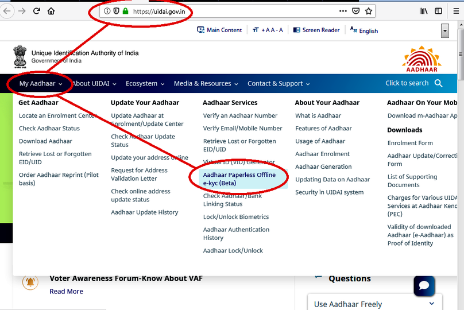The image size is (464, 310).
Task: Click the India national emblem logo
Action: (x=20, y=57)
